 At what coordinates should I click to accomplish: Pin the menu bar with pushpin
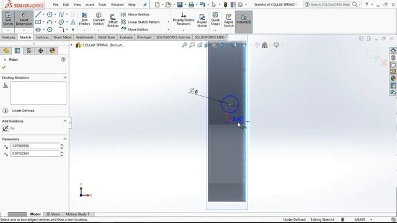(145, 4)
